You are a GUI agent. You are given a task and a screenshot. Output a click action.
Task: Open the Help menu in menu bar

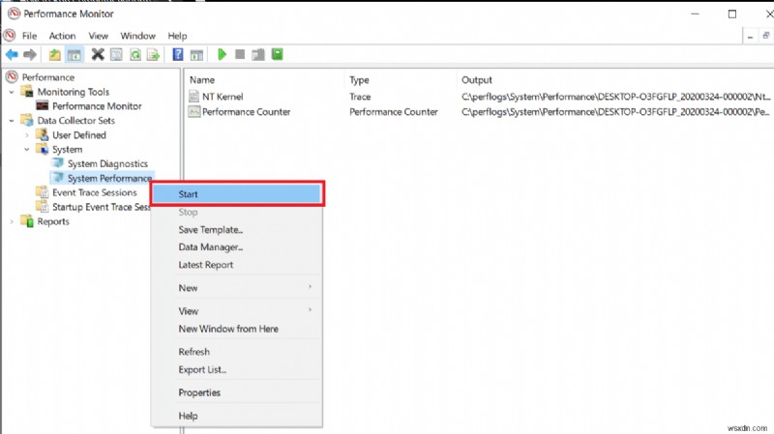point(177,36)
